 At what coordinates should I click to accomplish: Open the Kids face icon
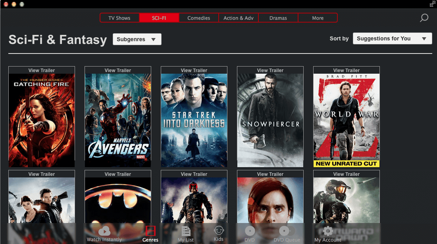tap(219, 230)
